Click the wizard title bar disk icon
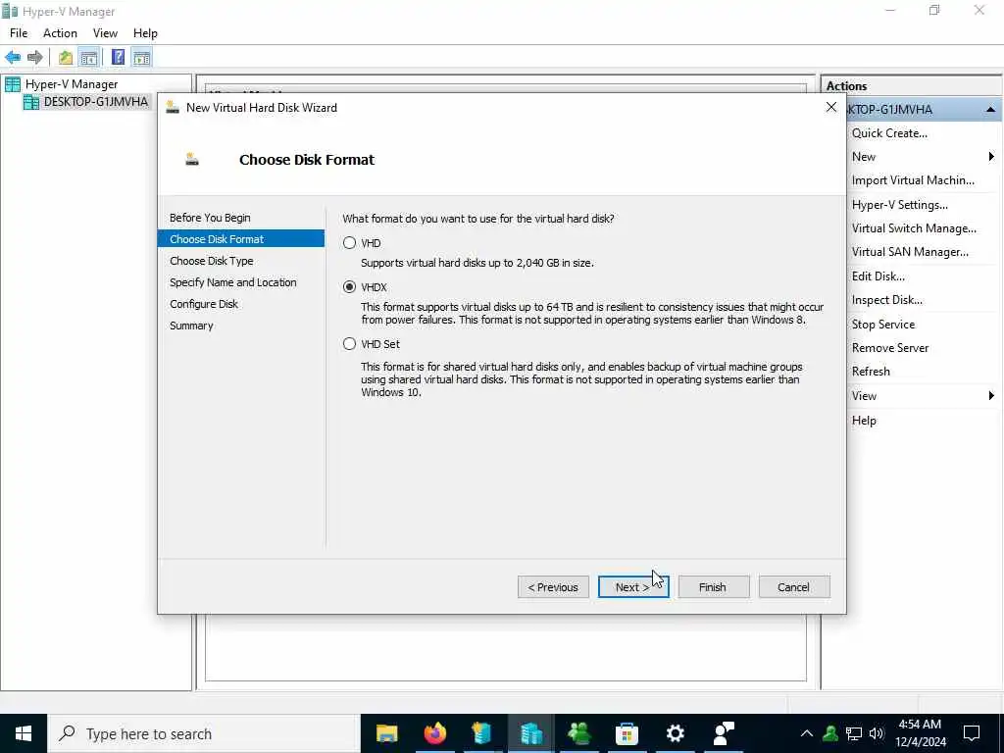 [x=173, y=108]
